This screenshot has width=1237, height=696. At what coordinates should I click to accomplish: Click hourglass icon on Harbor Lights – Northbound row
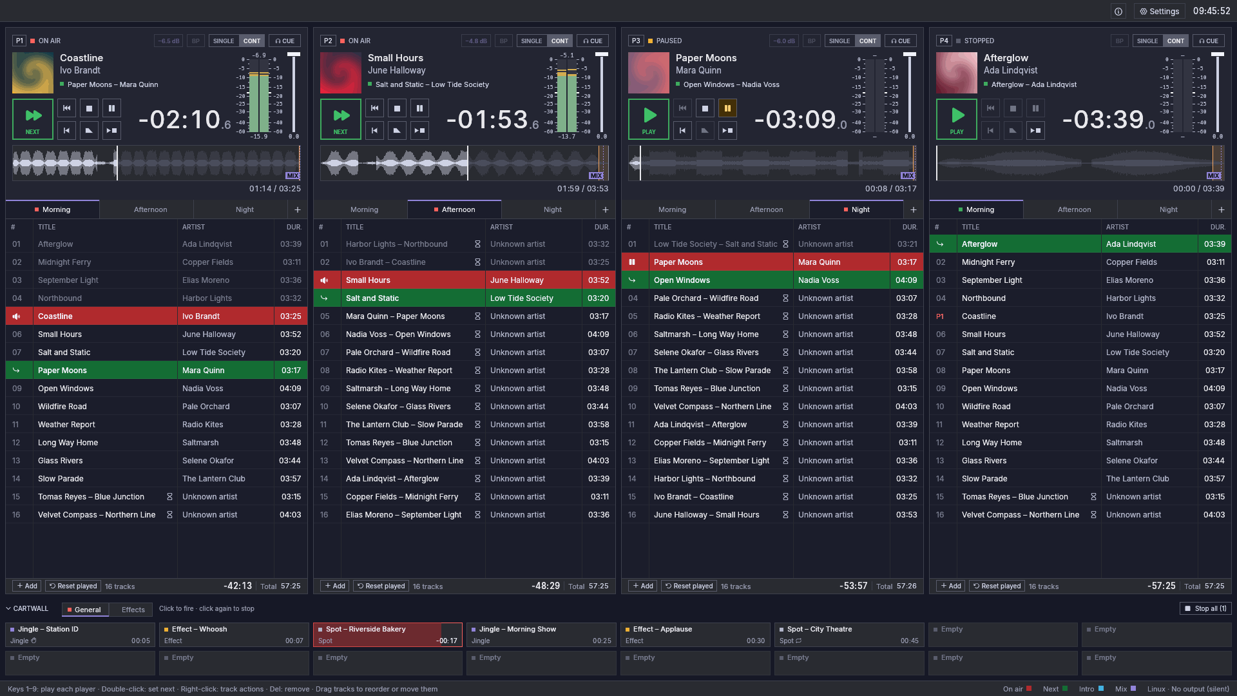[x=477, y=244]
